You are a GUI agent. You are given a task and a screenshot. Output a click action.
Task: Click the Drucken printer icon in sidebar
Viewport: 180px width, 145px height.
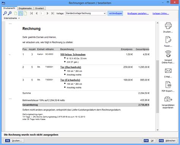click(x=168, y=25)
